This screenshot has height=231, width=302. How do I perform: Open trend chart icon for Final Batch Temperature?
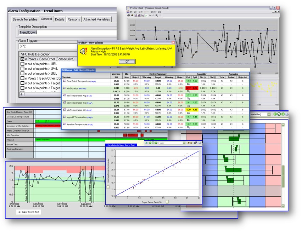[x=65, y=81]
